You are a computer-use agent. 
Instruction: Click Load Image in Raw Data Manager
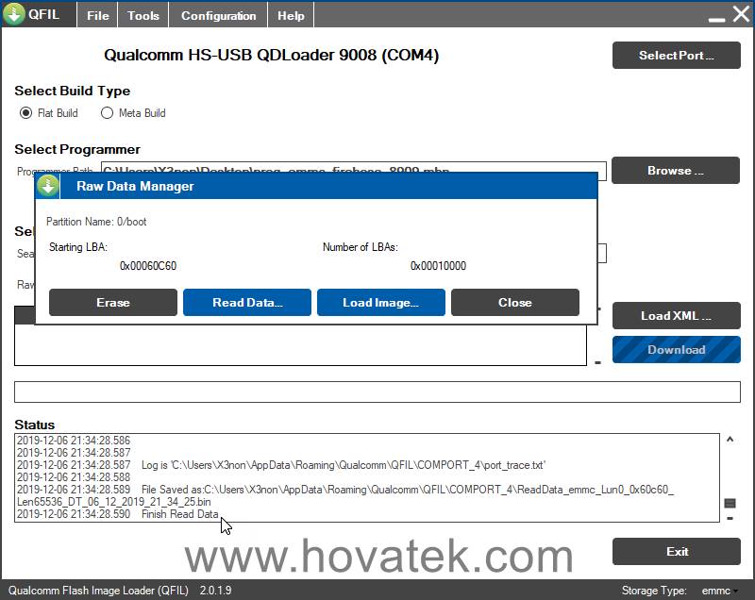pyautogui.click(x=381, y=302)
